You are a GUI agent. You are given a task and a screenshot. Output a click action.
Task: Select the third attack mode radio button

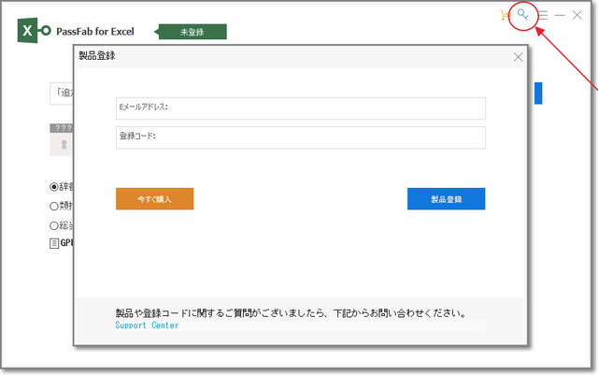(x=54, y=225)
